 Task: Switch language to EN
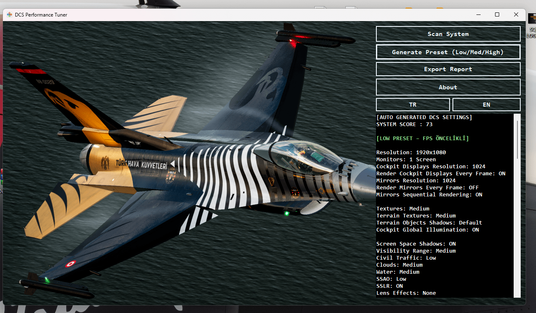pos(486,105)
